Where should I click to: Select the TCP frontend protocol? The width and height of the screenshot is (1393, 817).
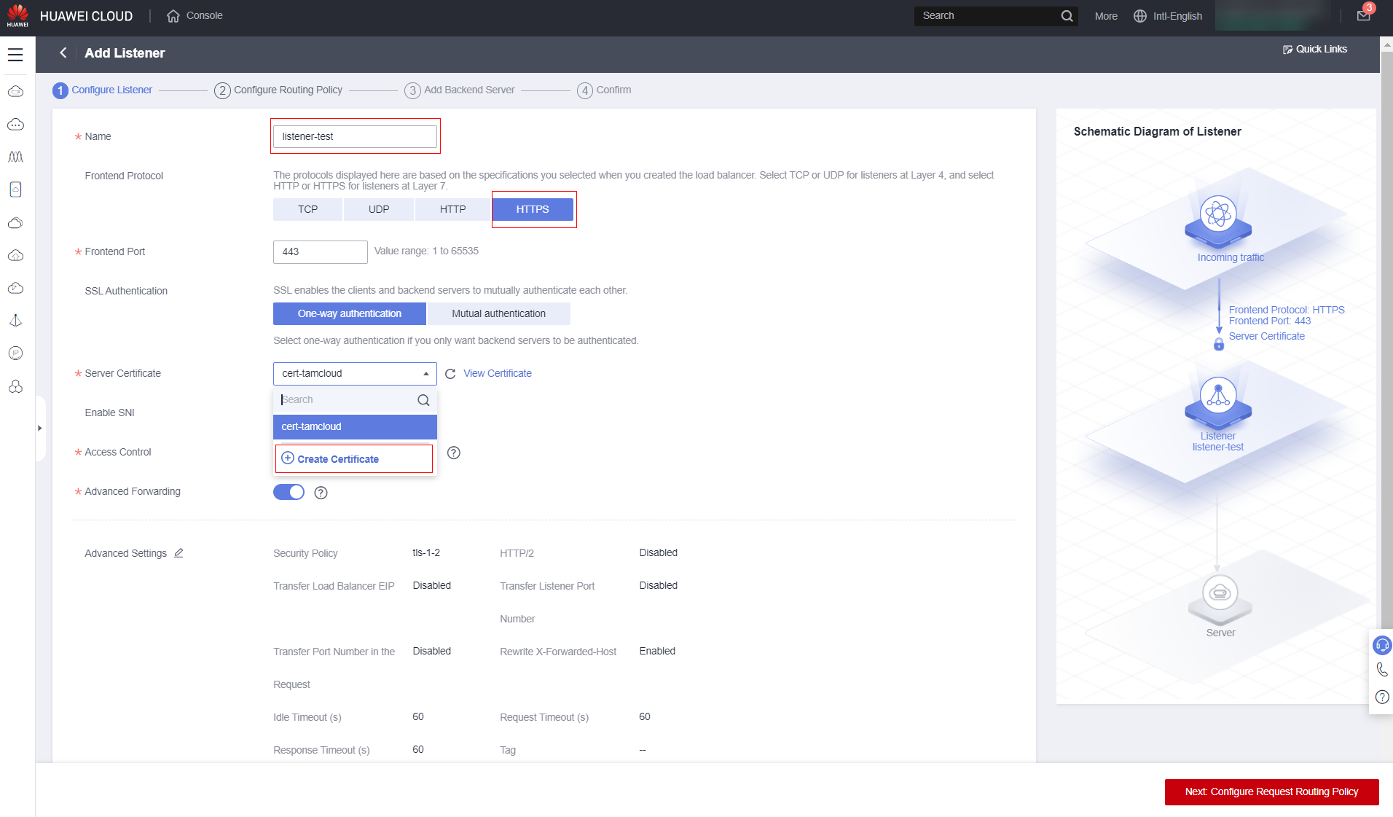(307, 209)
